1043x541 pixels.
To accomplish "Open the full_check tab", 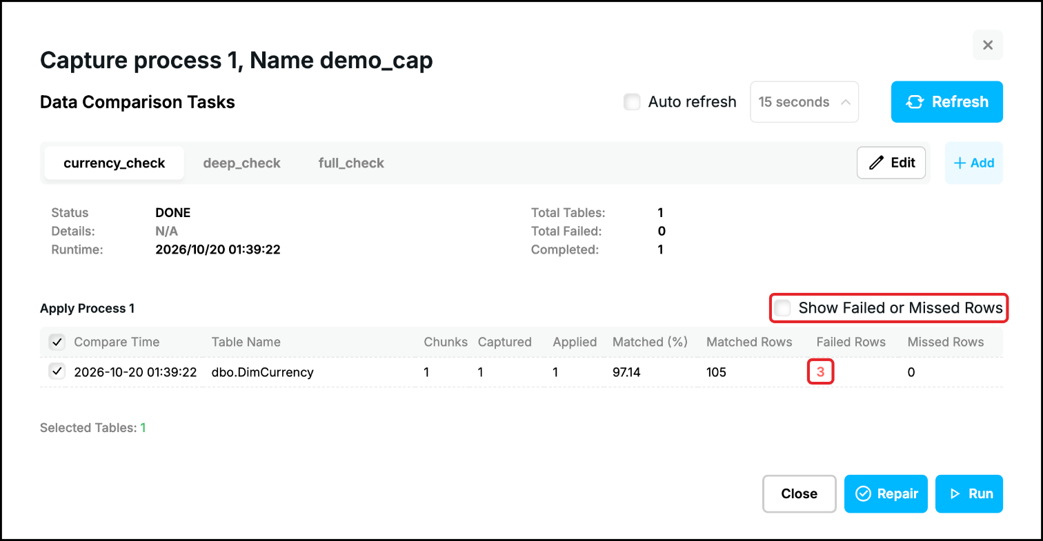I will [351, 163].
